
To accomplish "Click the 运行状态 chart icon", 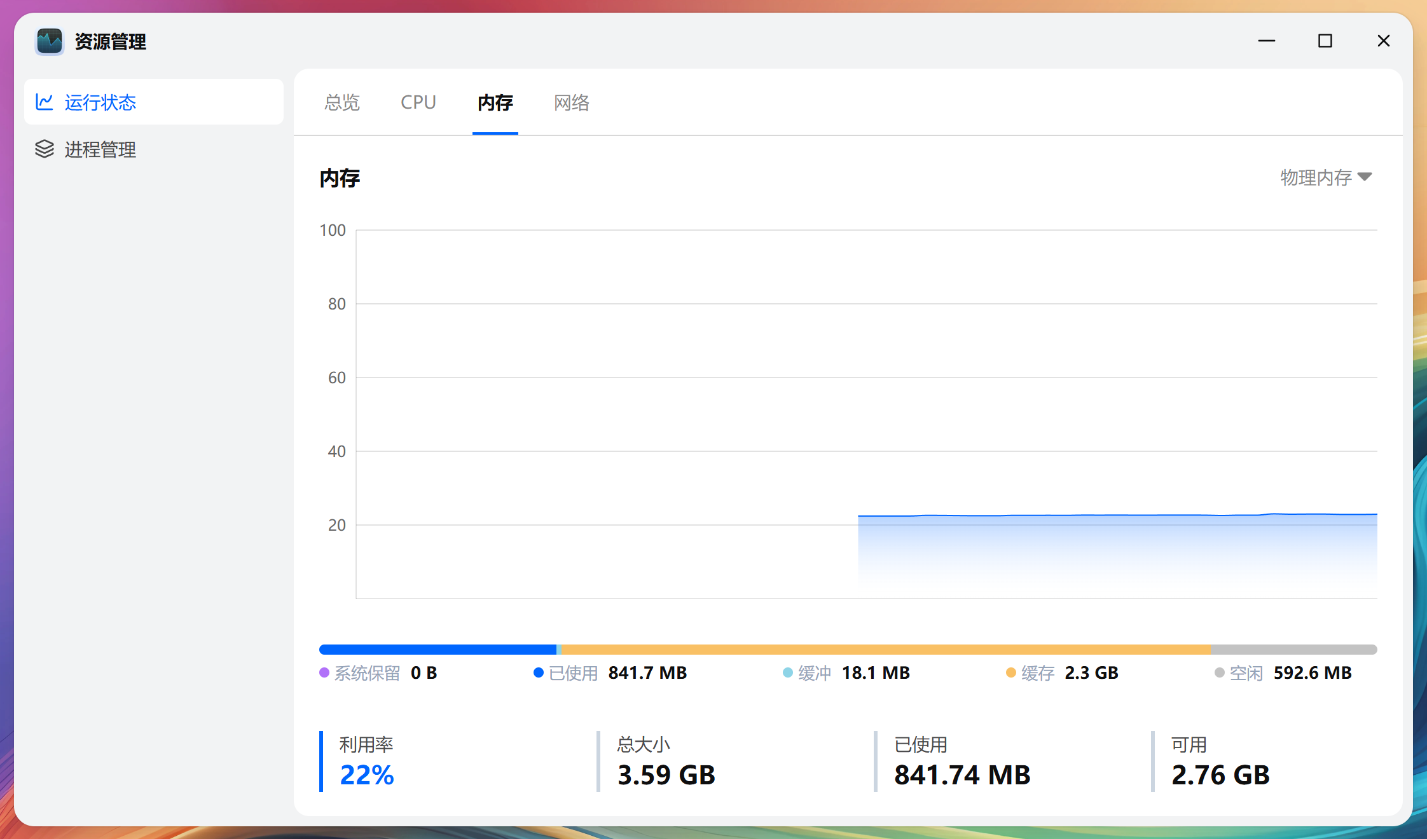I will [45, 102].
